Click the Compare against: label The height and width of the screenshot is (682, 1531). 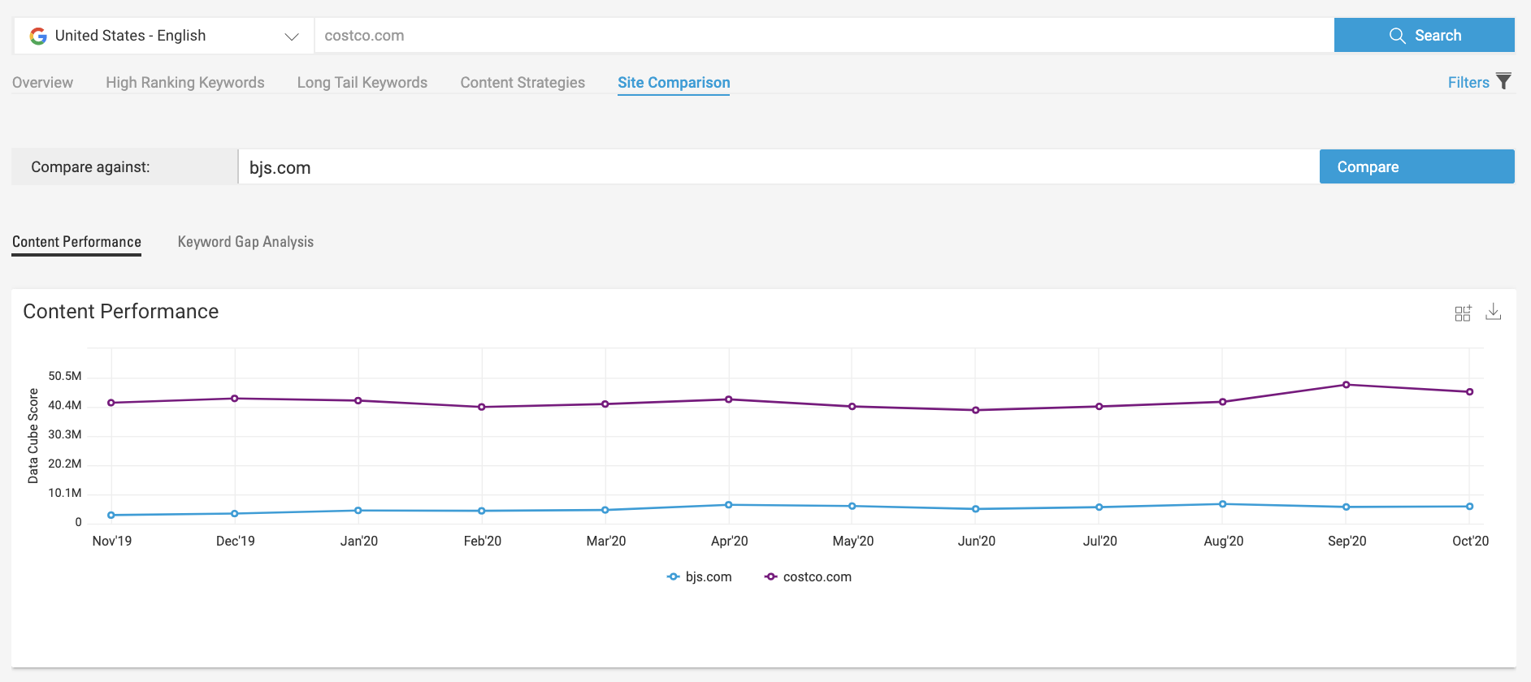pyautogui.click(x=90, y=167)
